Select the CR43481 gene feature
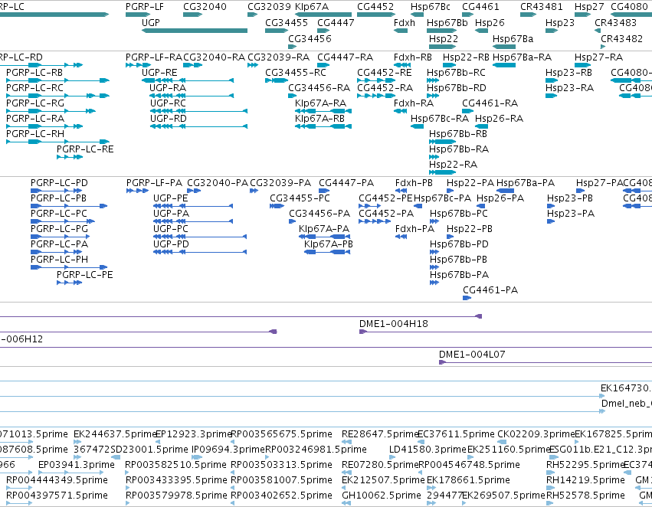 coord(529,15)
